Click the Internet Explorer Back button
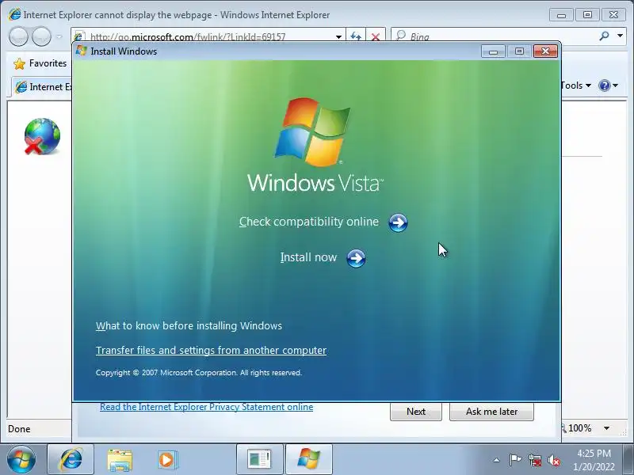This screenshot has width=634, height=475. pos(18,36)
